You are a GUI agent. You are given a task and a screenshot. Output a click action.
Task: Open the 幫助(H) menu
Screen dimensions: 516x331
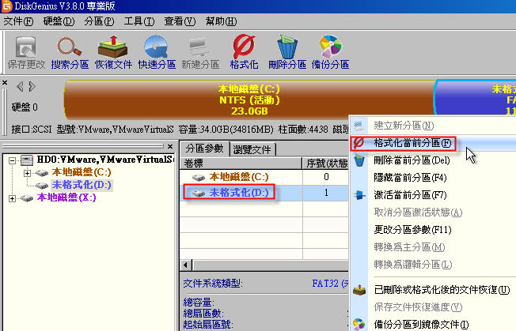pos(221,21)
